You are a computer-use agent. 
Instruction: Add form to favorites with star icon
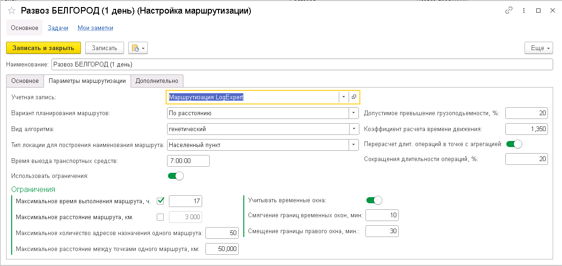pyautogui.click(x=12, y=11)
